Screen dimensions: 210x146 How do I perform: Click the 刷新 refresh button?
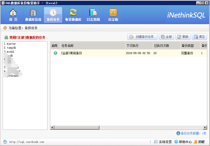(183, 37)
